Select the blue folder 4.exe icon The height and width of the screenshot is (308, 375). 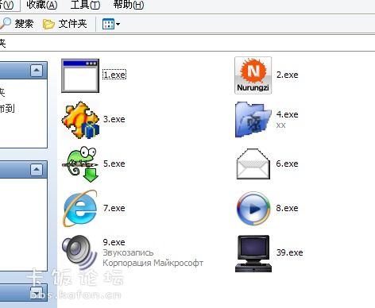tap(253, 120)
